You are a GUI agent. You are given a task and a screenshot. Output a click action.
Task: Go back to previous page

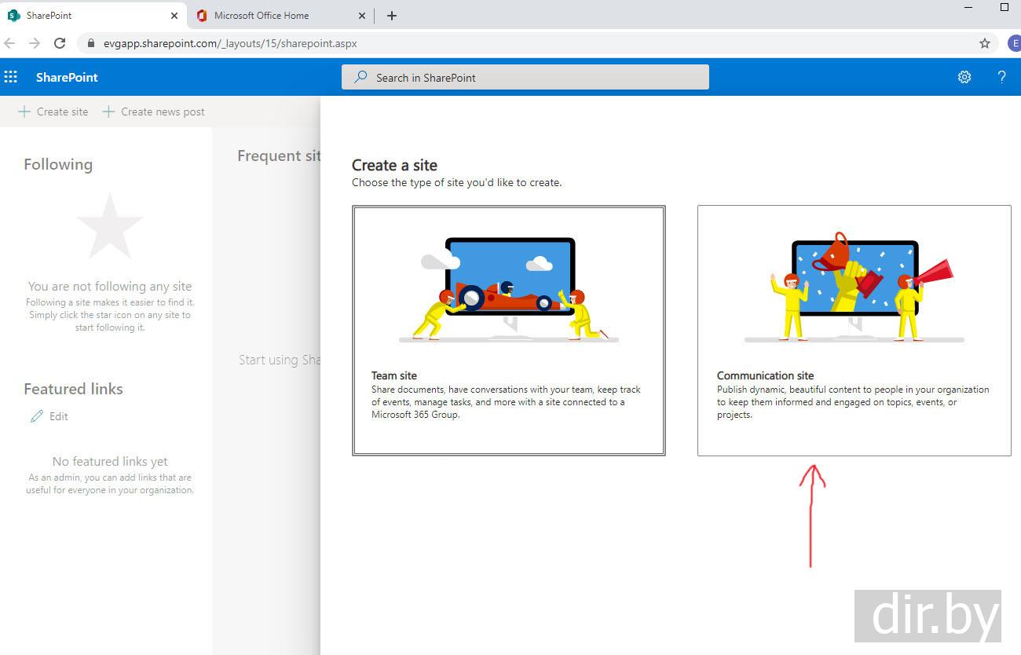[x=9, y=43]
